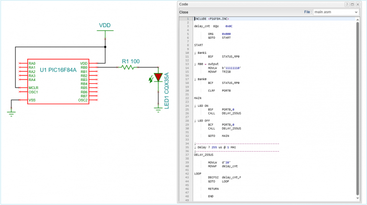
Task: Click the MCLR pin label
Action: pos(33,88)
